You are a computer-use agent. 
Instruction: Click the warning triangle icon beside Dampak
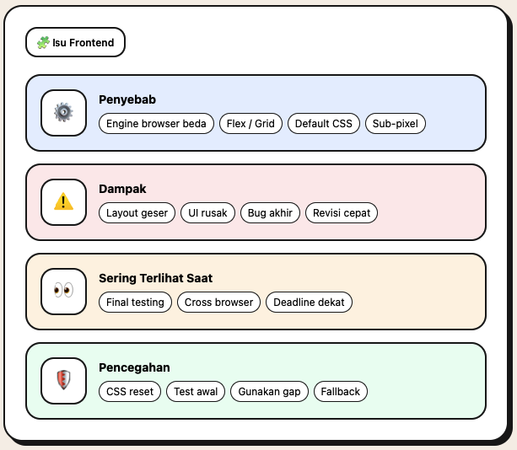pos(64,202)
